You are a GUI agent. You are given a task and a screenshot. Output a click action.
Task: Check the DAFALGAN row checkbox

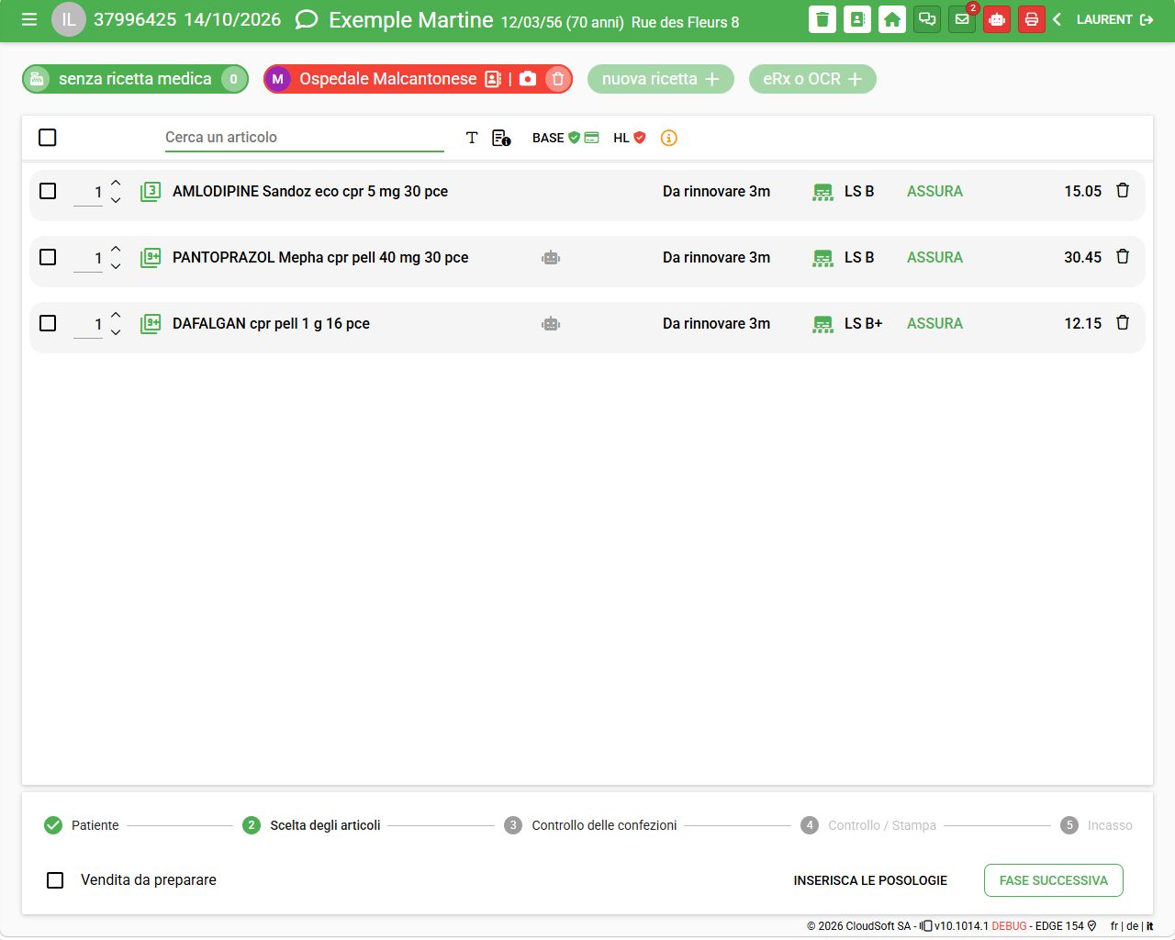(x=48, y=323)
